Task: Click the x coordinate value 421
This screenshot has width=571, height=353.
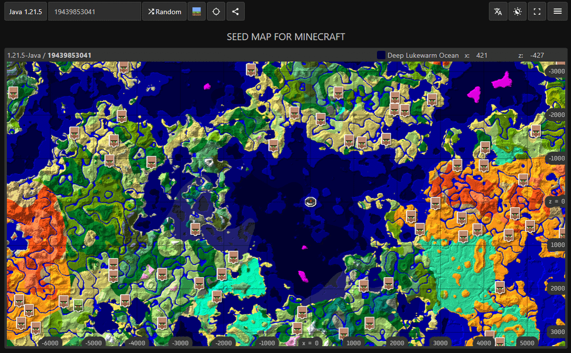Action: pyautogui.click(x=482, y=55)
